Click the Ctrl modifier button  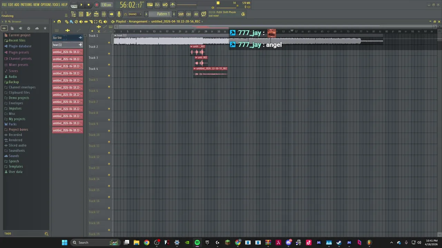(189, 14)
